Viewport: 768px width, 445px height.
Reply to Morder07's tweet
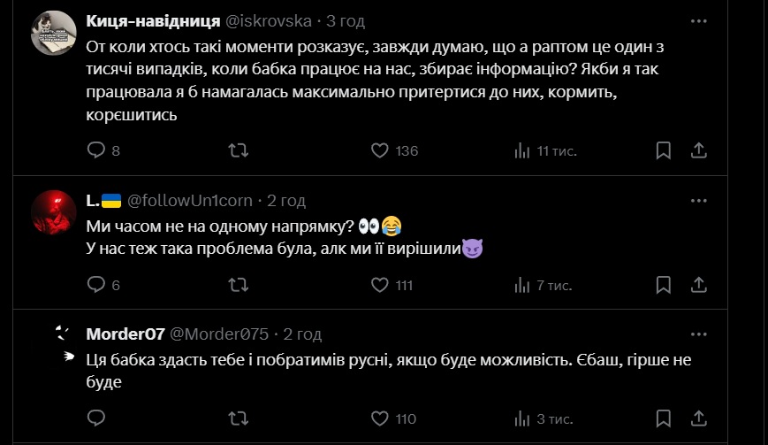coord(97,418)
